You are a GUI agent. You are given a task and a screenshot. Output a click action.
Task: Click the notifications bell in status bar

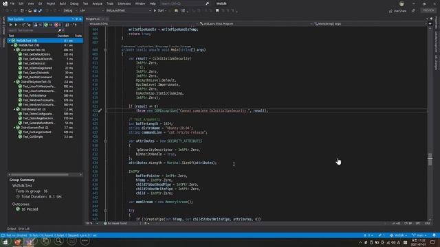click(x=434, y=235)
